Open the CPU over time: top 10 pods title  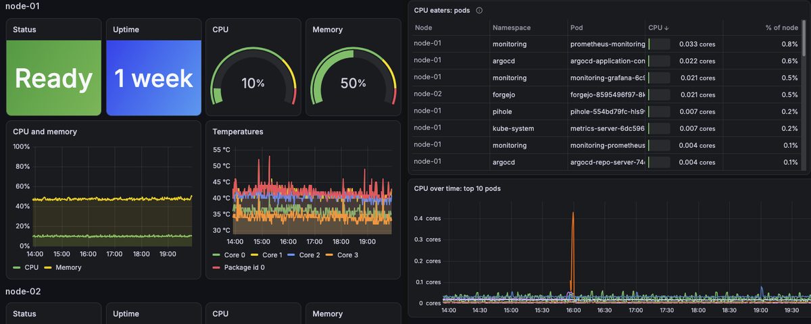(x=458, y=188)
